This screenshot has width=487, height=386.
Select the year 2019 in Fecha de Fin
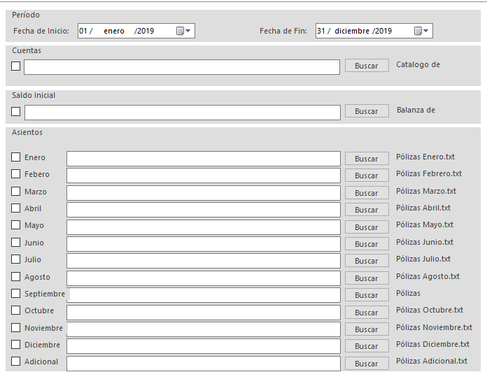click(x=383, y=31)
